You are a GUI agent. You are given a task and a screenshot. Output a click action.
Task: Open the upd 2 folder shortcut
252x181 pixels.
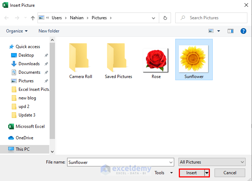click(x=20, y=107)
